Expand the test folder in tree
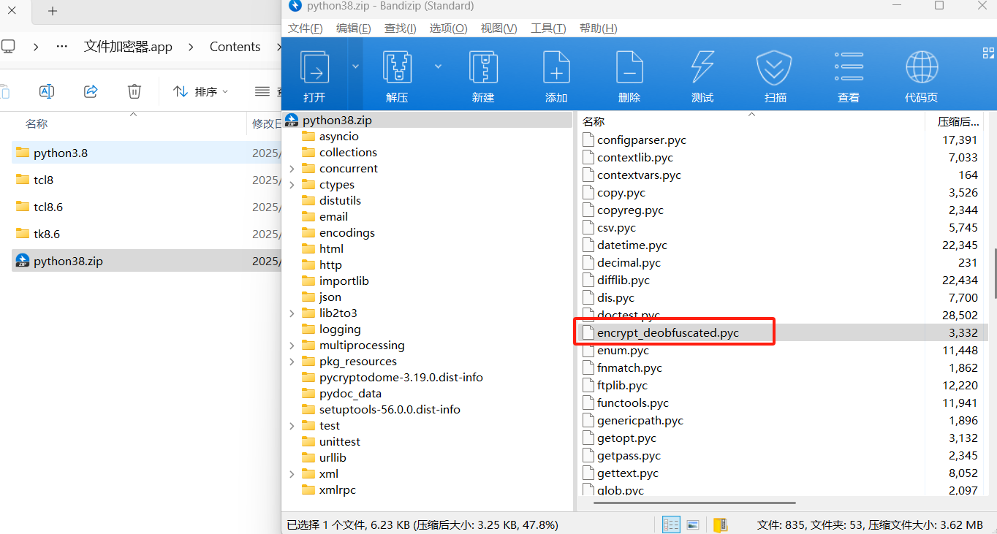This screenshot has width=997, height=534. 292,426
